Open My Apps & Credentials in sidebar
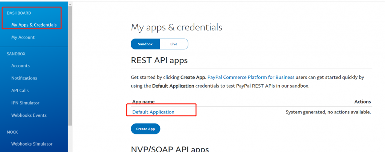The width and height of the screenshot is (385, 152). tap(34, 25)
